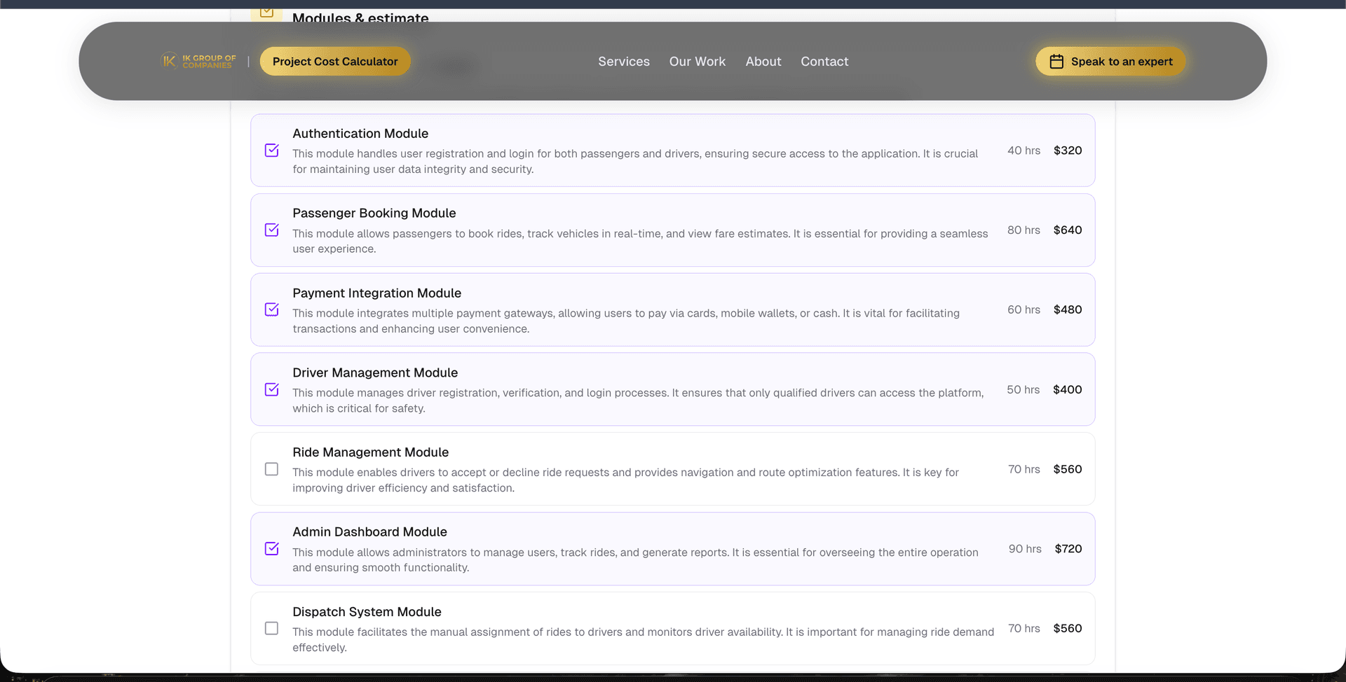Open the About navigation link

pos(763,62)
